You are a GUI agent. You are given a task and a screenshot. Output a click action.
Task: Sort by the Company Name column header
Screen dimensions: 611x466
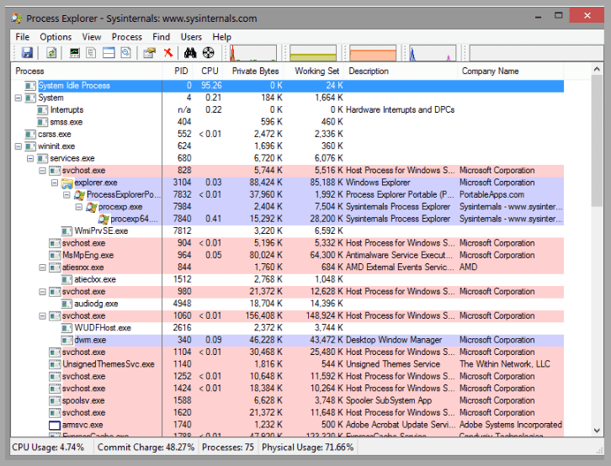coord(490,71)
